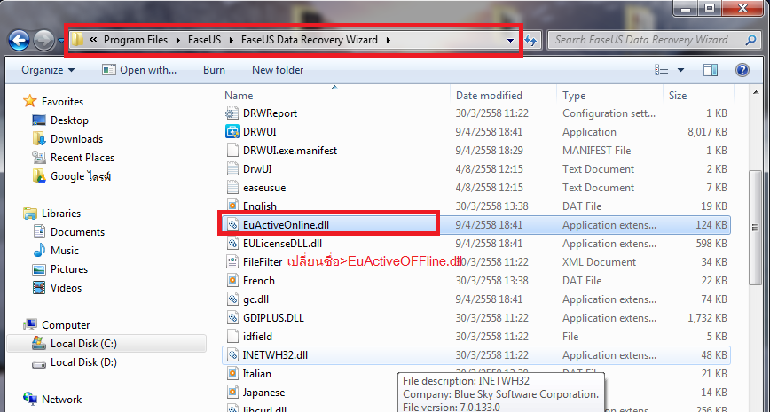Click Program Files in the address path

(136, 40)
